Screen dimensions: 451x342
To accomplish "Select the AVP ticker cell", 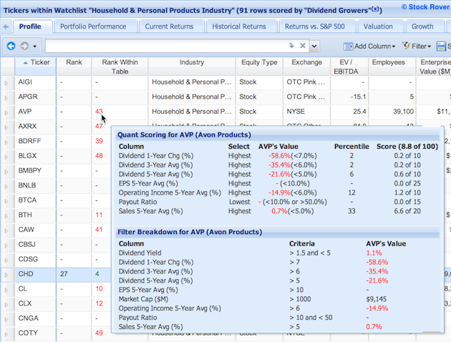I will pos(35,112).
